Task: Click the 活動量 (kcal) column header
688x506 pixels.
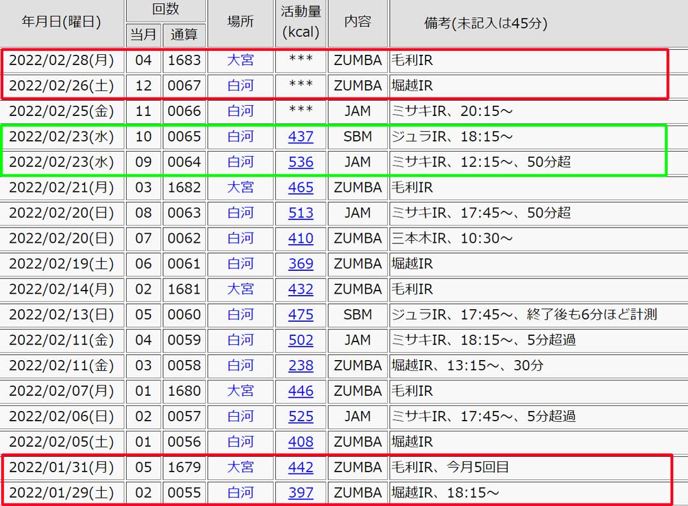Action: click(301, 22)
